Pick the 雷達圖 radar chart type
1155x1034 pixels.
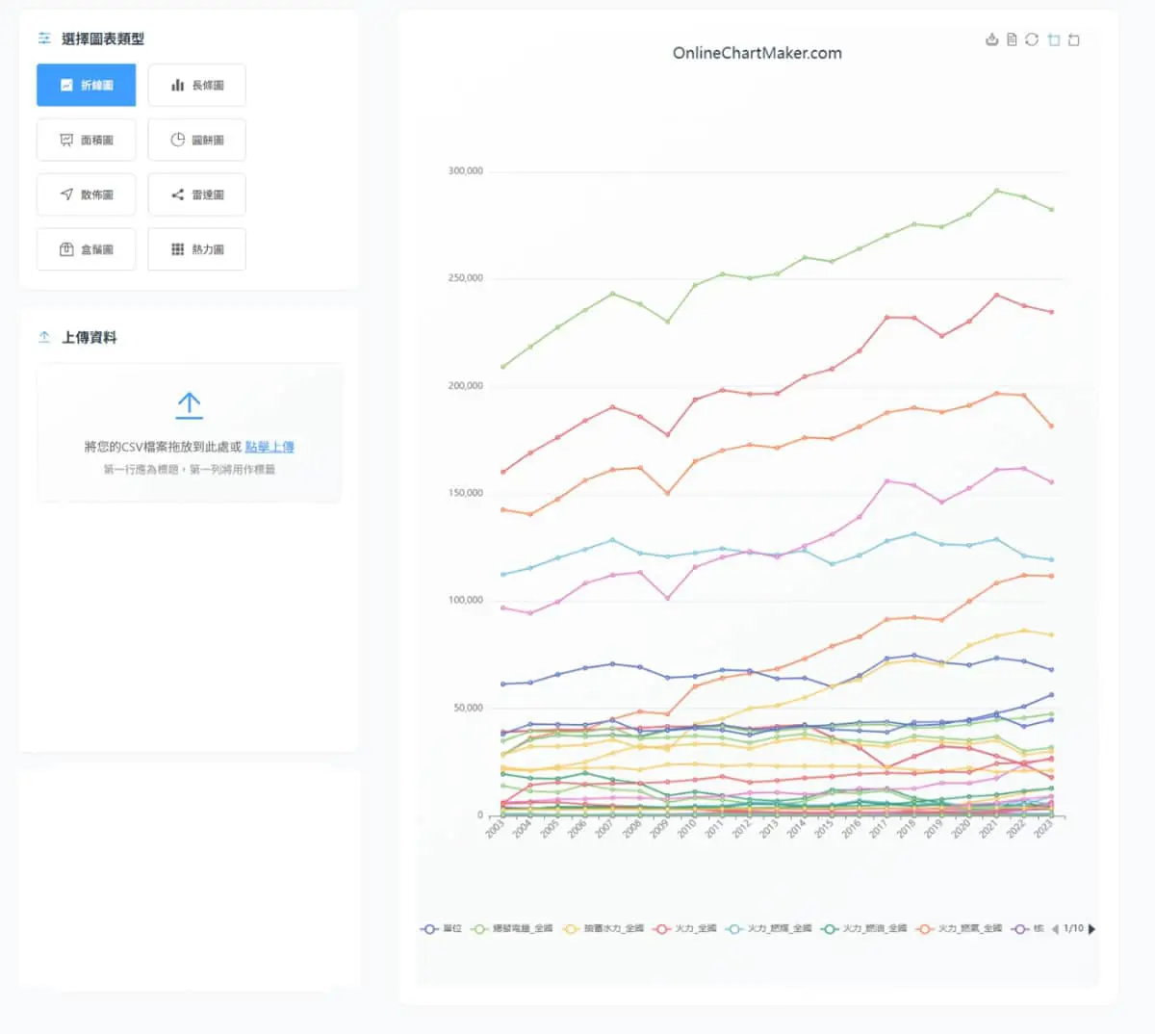196,194
